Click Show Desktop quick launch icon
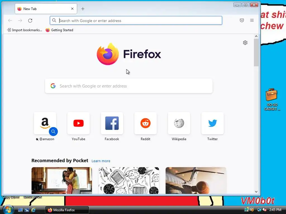The width and height of the screenshot is (286, 214). (x=20, y=210)
